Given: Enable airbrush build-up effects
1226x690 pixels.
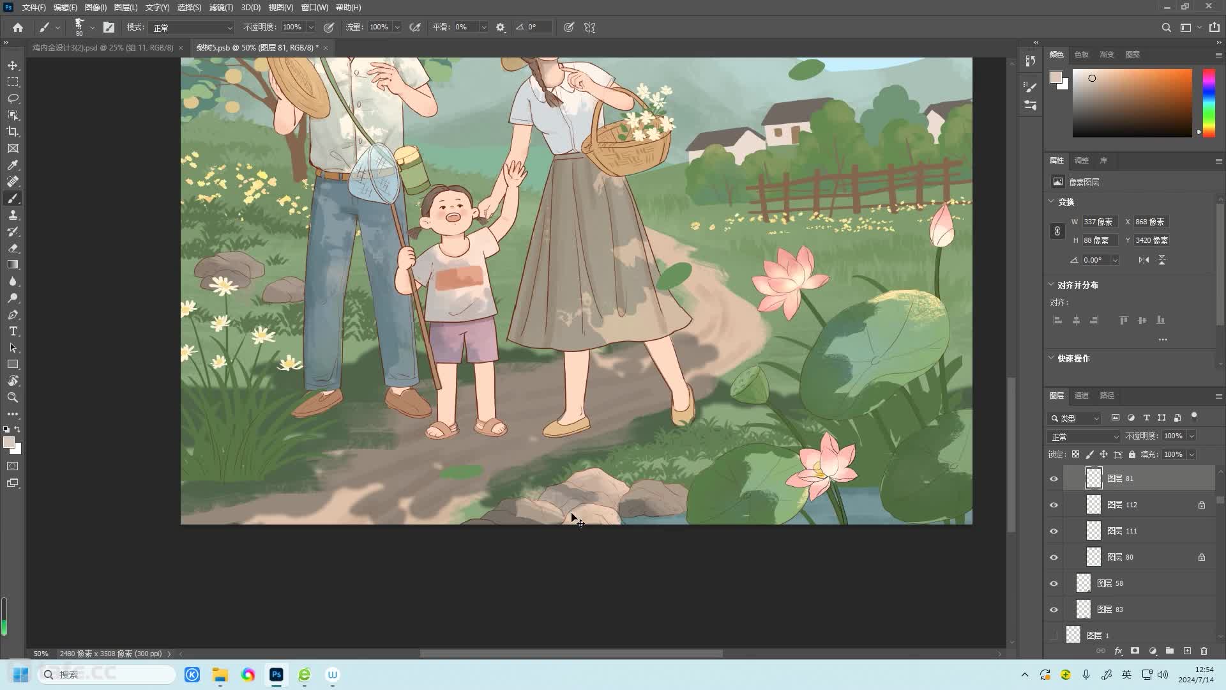Looking at the screenshot, I should coord(415,27).
